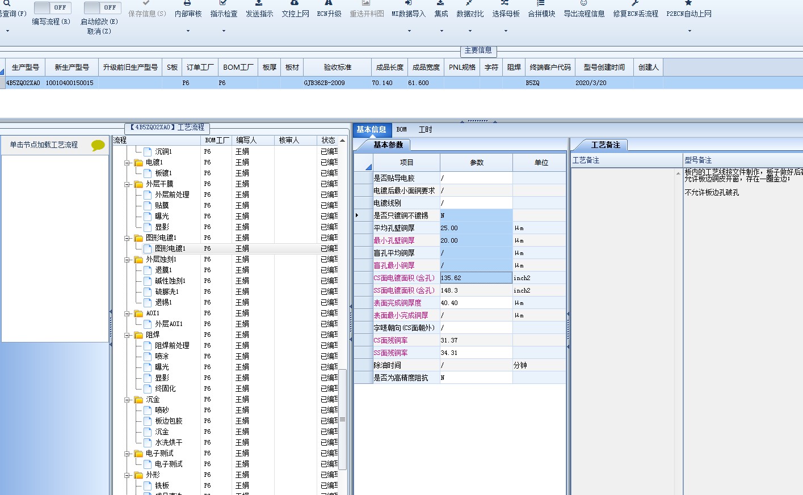Click the 导出流程信息 smiley icon
Viewport: 803px width, 495px height.
pyautogui.click(x=583, y=3)
